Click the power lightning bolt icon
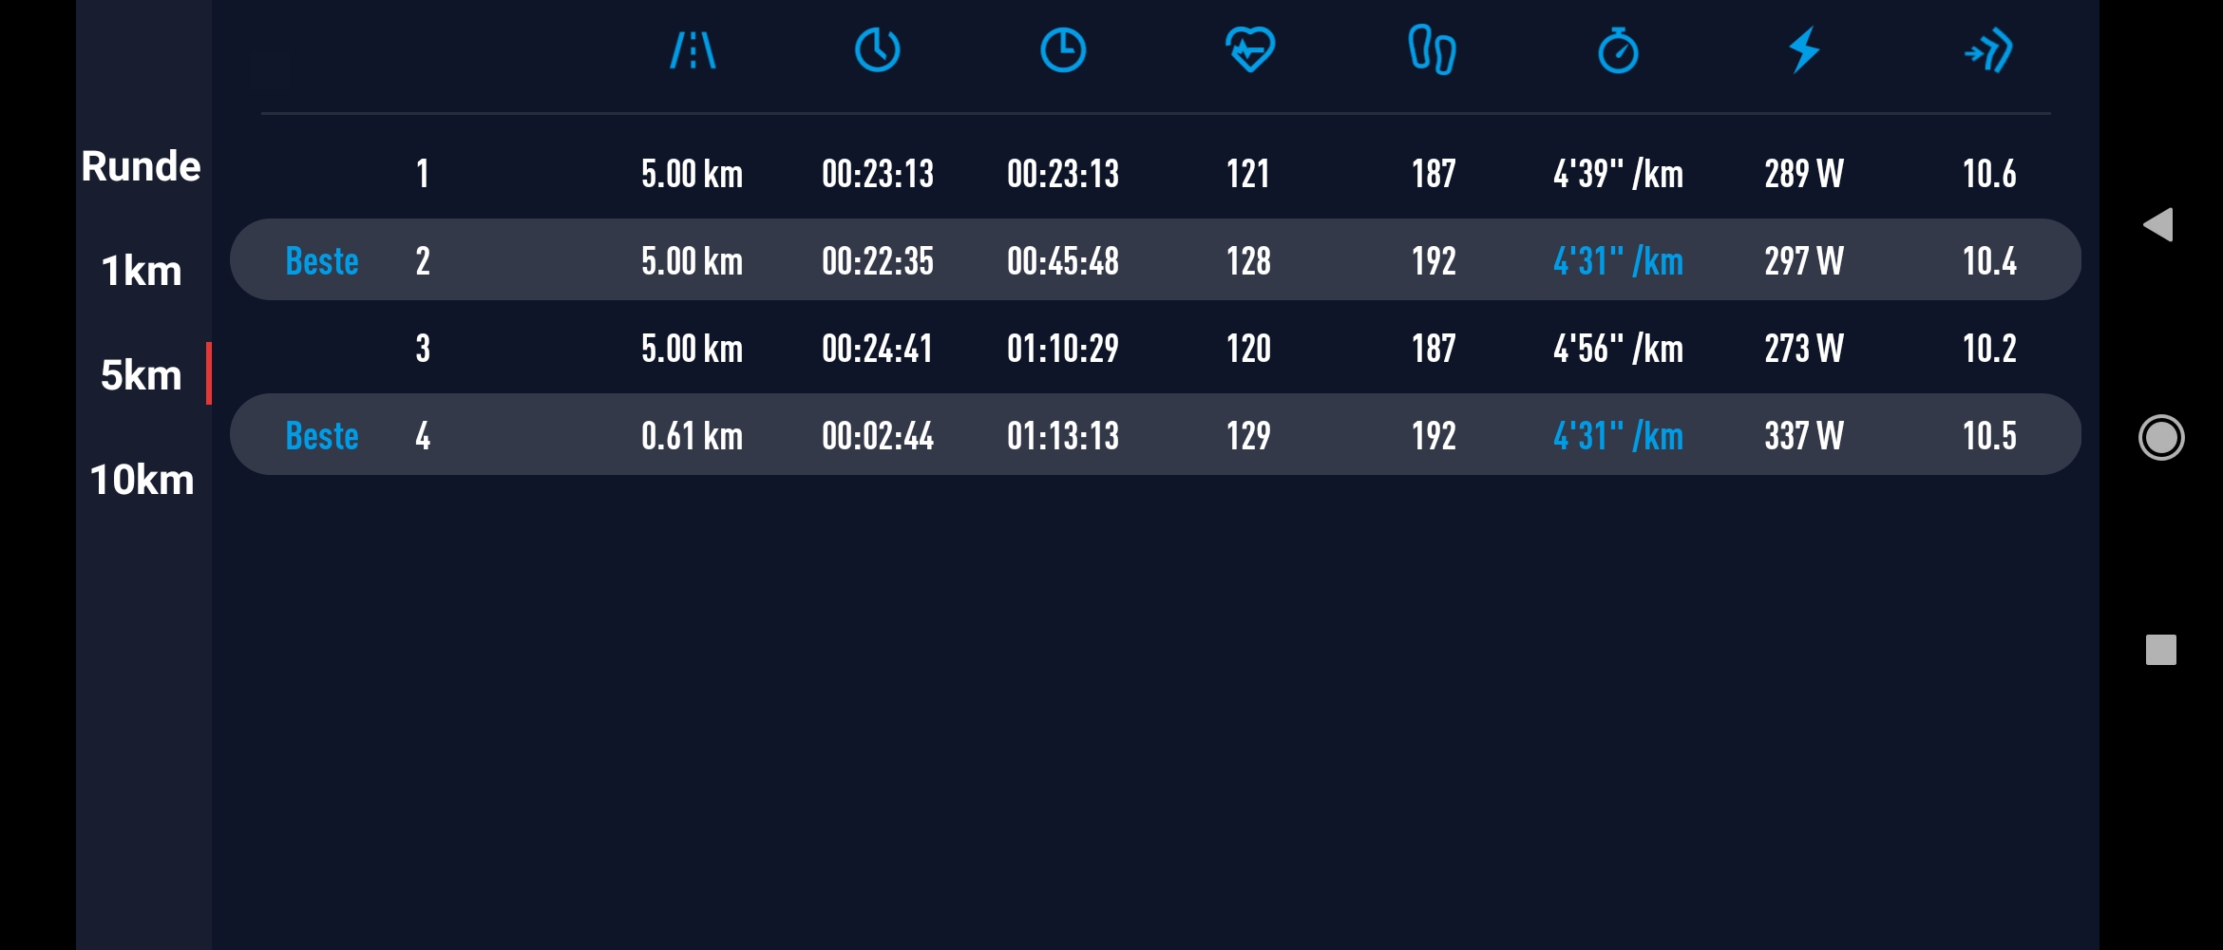Image resolution: width=2223 pixels, height=950 pixels. (1804, 50)
